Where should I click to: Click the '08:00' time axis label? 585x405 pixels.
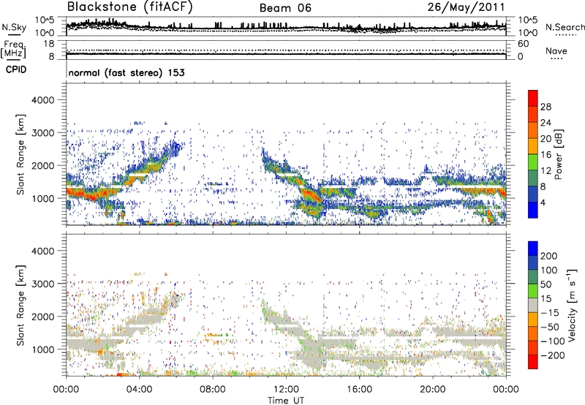[213, 390]
